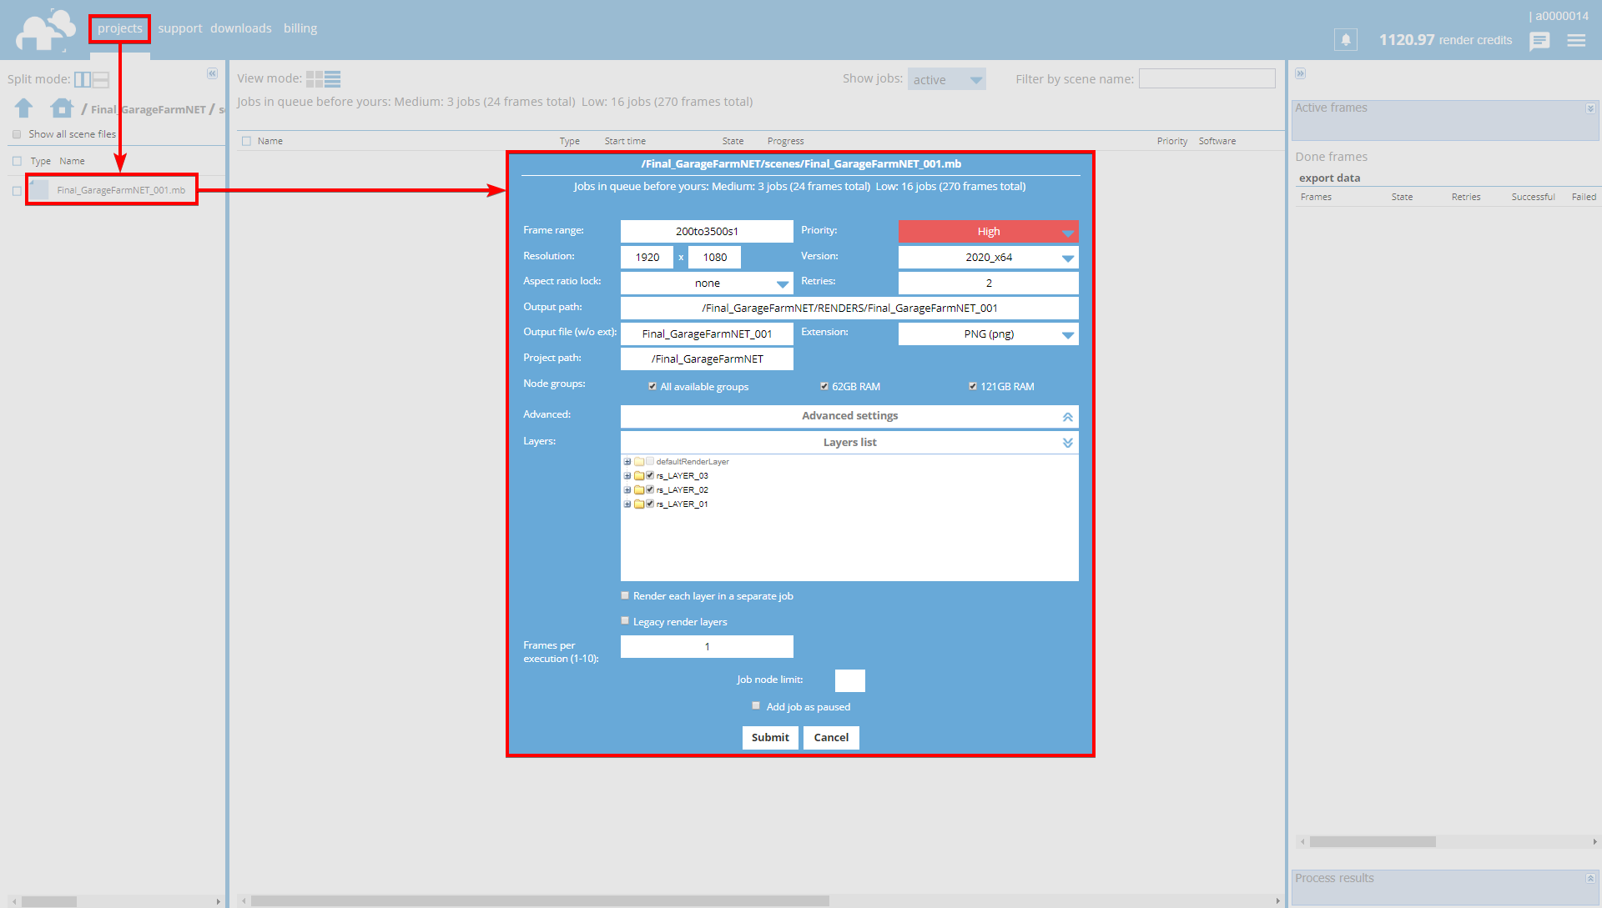
Task: Submit the render job
Action: (769, 738)
